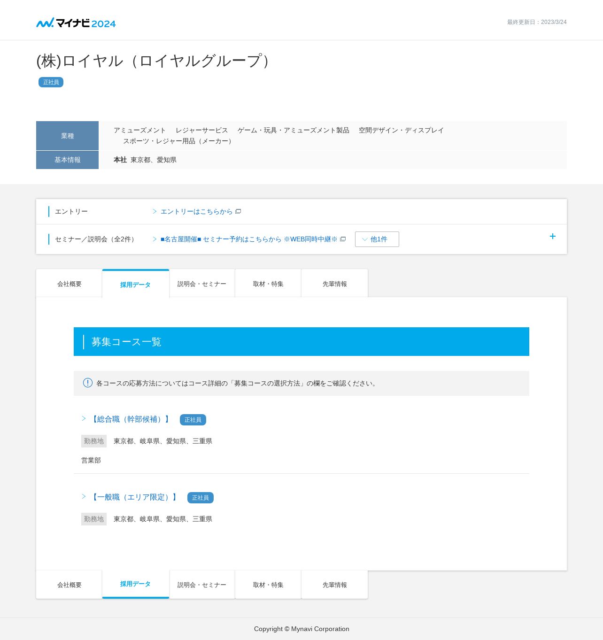Open the 【一般職（エリア限定）】 course link
Image resolution: width=603 pixels, height=640 pixels.
click(x=134, y=497)
